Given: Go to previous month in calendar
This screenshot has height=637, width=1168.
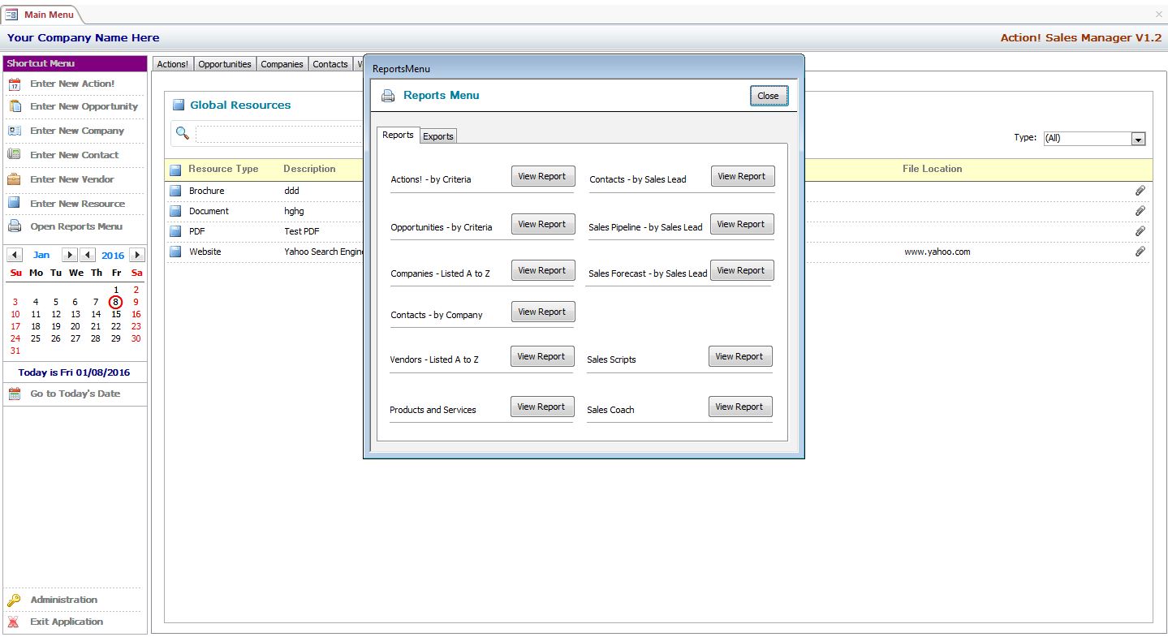Looking at the screenshot, I should (15, 255).
